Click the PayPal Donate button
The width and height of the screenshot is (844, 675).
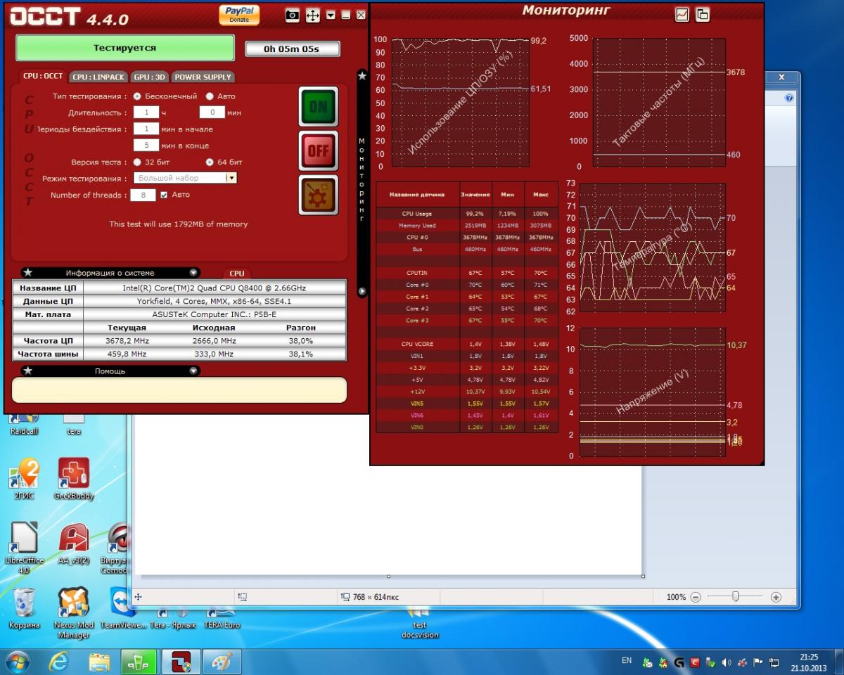[239, 15]
